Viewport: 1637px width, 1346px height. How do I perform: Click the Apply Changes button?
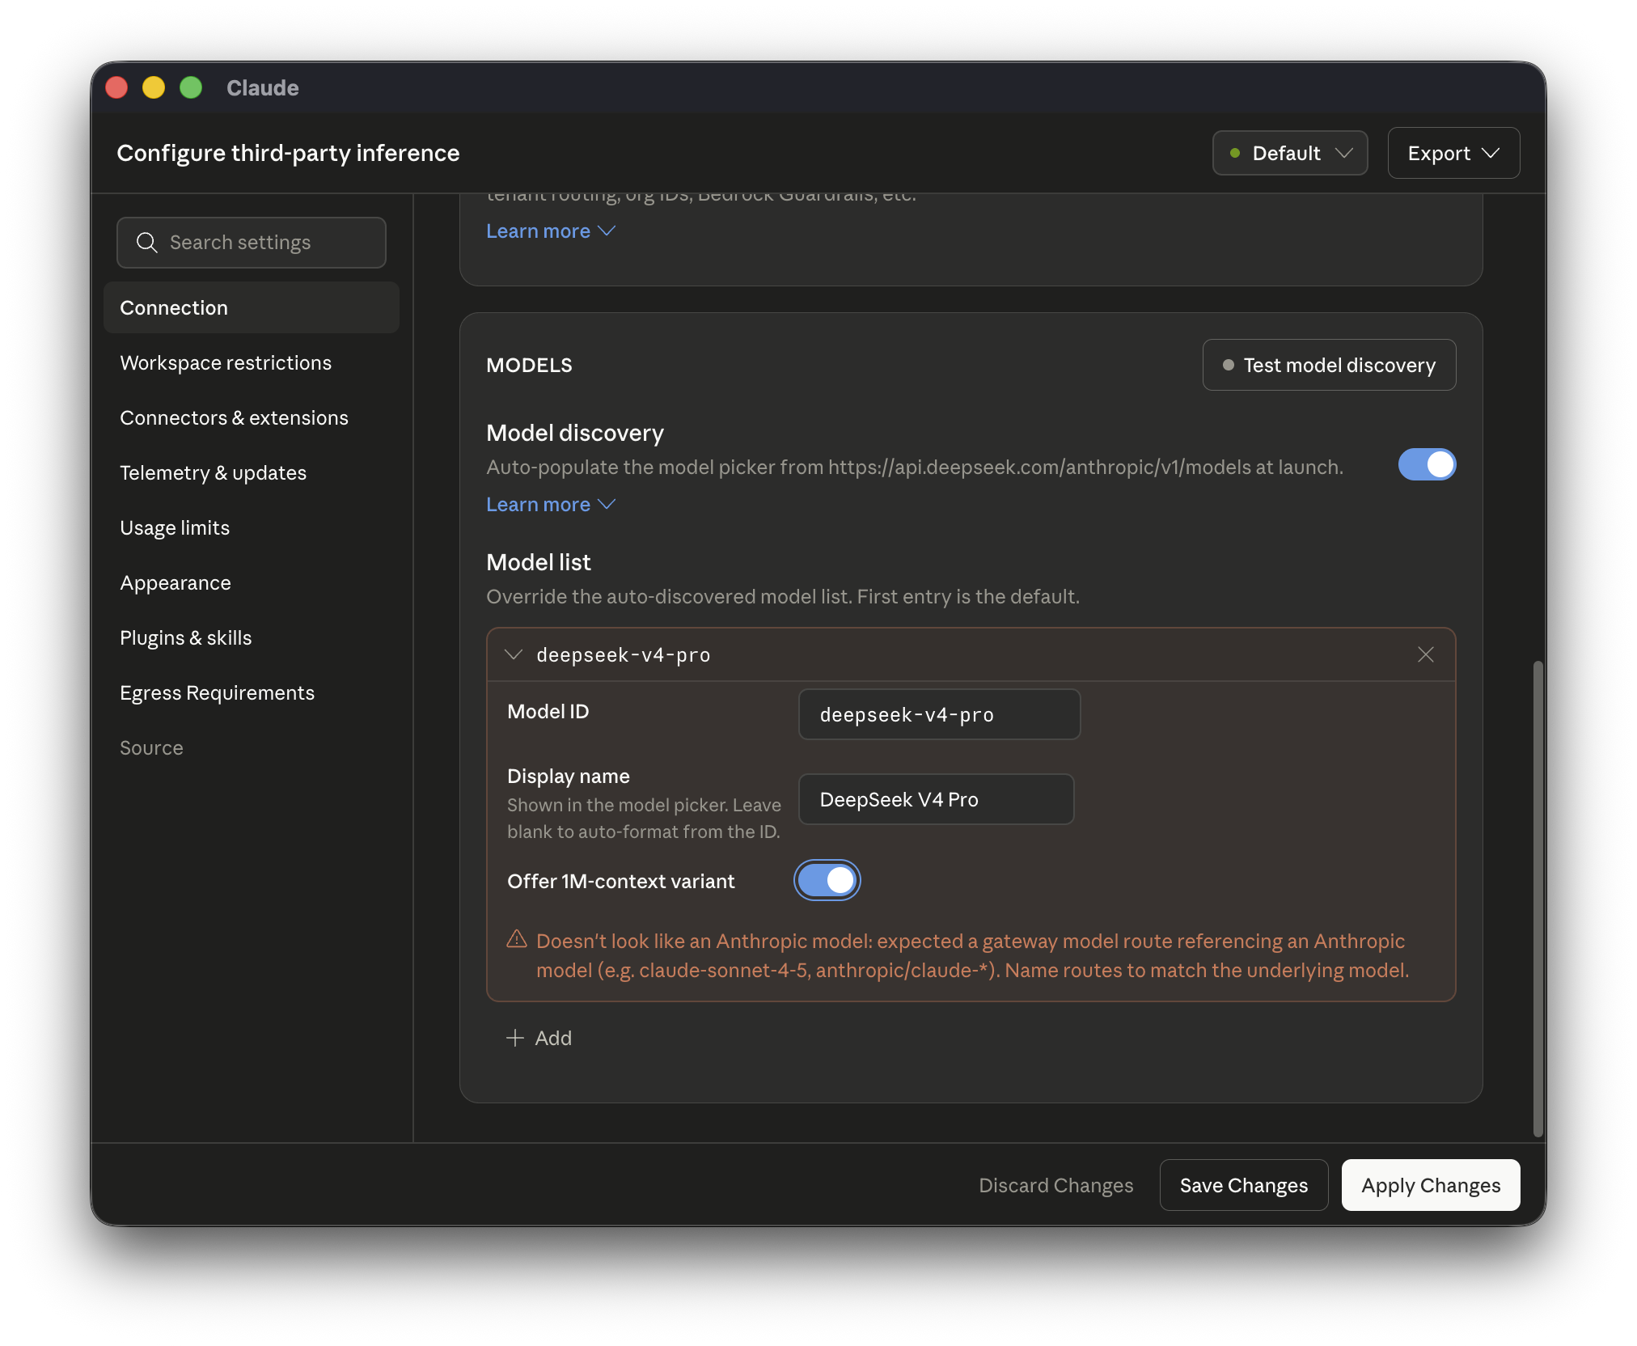(1431, 1185)
